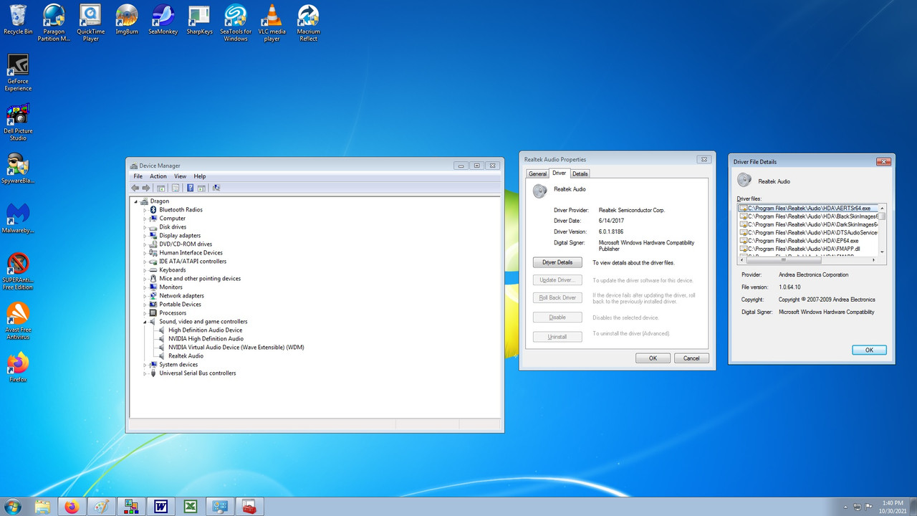917x516 pixels.
Task: Select the DTSAudioService driver file
Action: [809, 233]
